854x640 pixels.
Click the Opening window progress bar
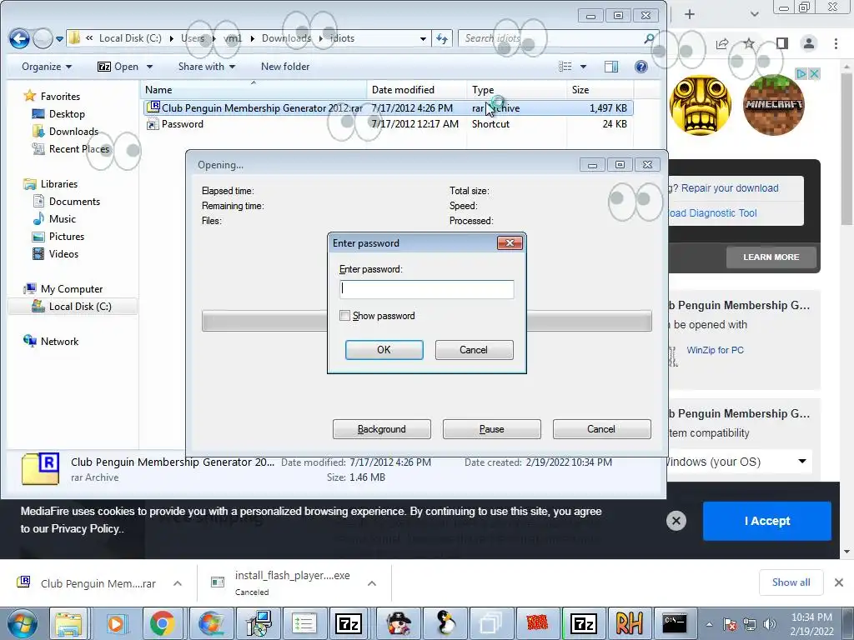point(426,321)
